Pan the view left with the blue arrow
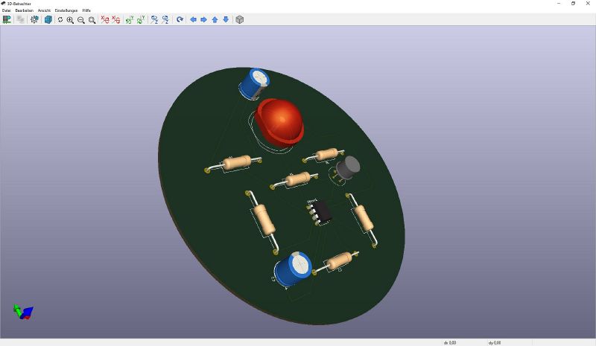The image size is (596, 346). pyautogui.click(x=193, y=19)
